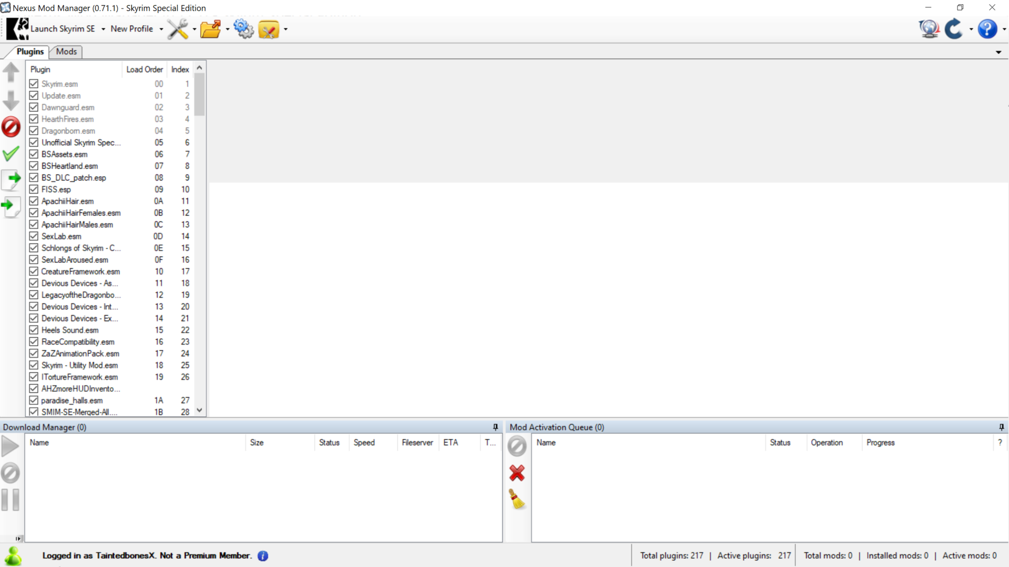1009x567 pixels.
Task: Select the ZaZAnimationPack.esm plugin row
Action: click(x=110, y=354)
